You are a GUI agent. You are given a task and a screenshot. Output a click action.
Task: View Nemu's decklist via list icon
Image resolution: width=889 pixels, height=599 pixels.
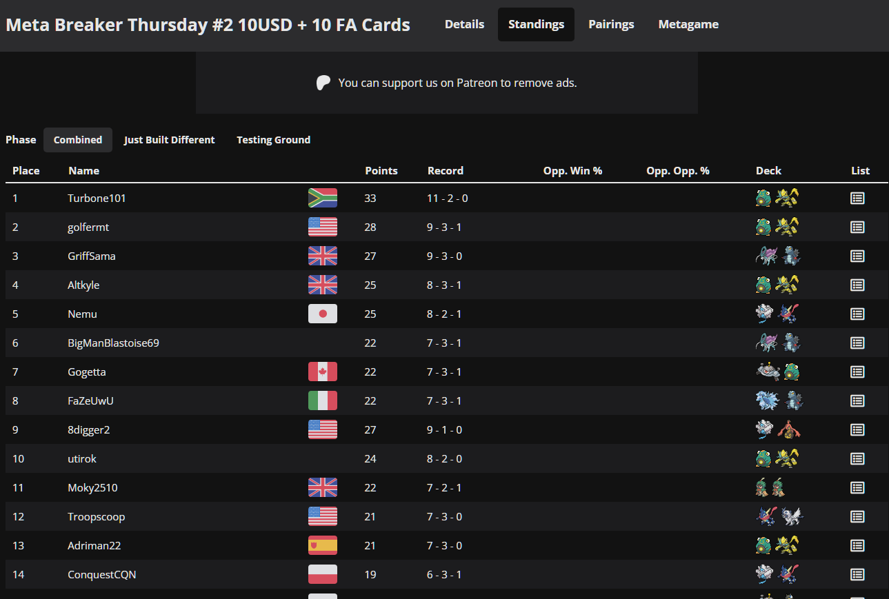857,314
